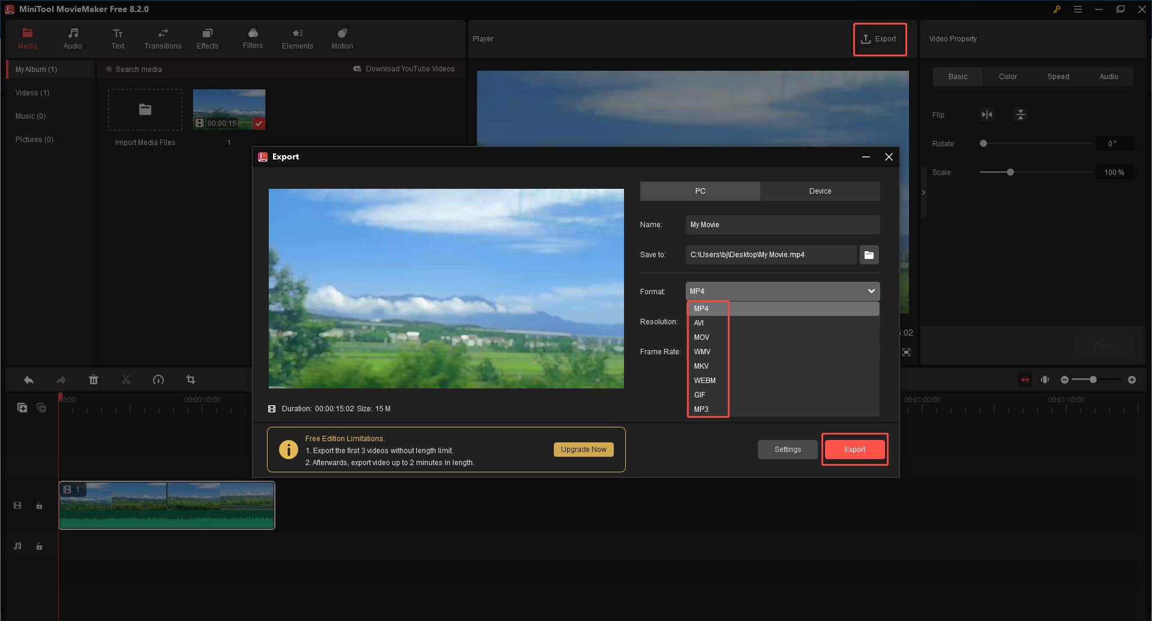Open the Effects tab
The height and width of the screenshot is (621, 1152).
[x=208, y=39]
